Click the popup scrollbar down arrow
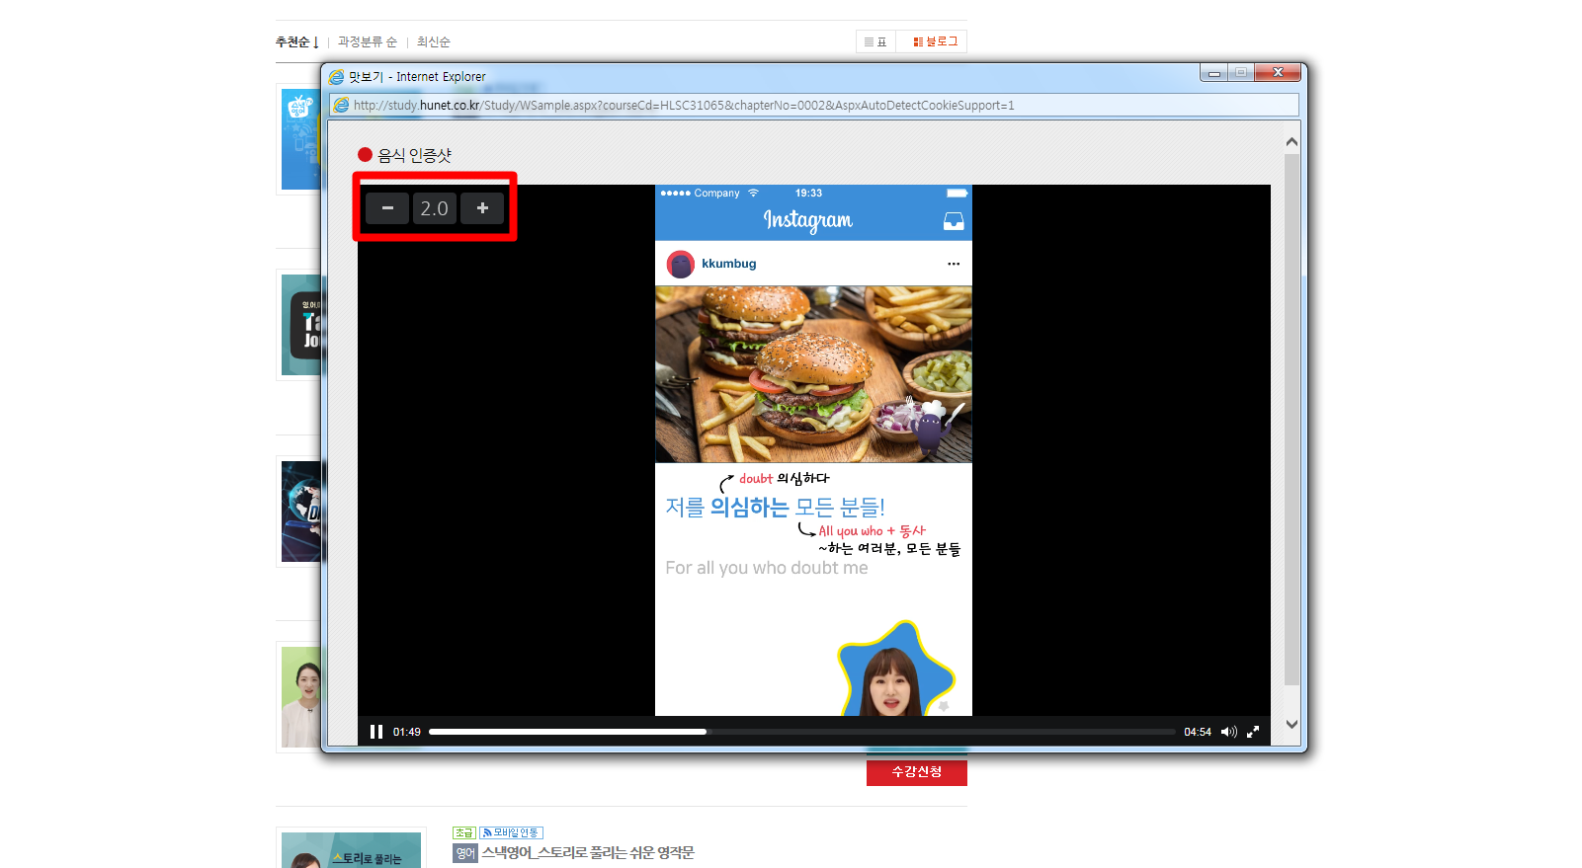1582x868 pixels. (x=1291, y=724)
